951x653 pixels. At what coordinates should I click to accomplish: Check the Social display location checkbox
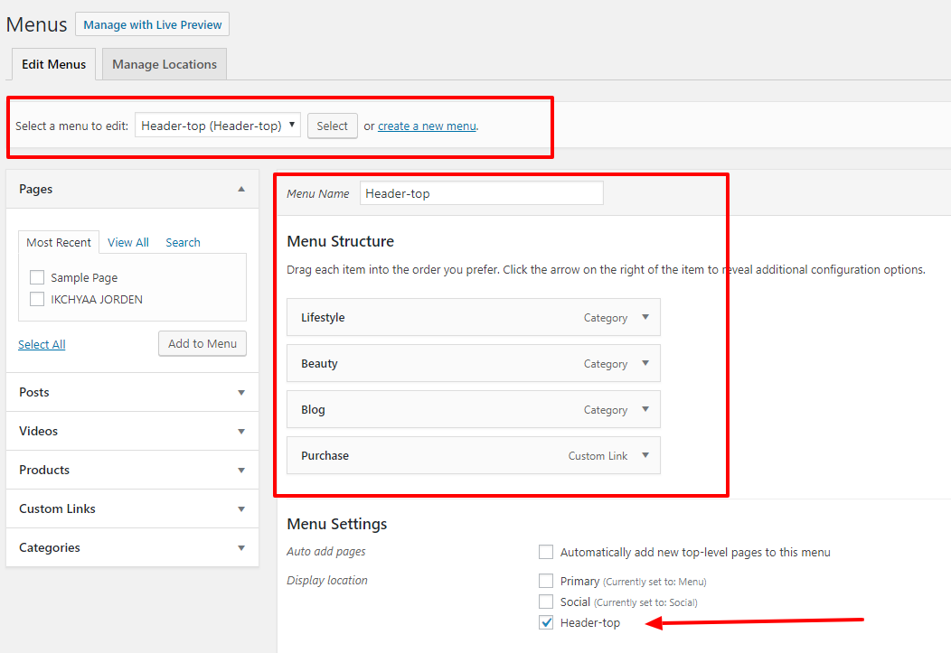point(546,602)
